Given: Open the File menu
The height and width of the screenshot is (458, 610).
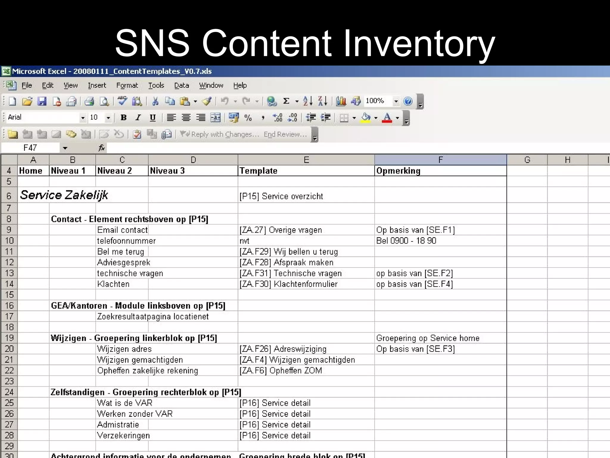Looking at the screenshot, I should 27,86.
